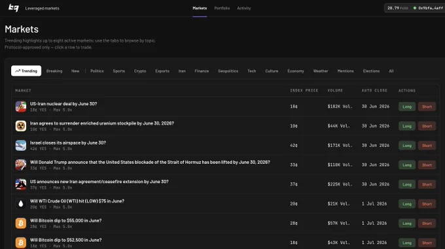Image resolution: width=445 pixels, height=249 pixels.
Task: Go Long on Bitcoin $52,500 market
Action: (x=407, y=242)
